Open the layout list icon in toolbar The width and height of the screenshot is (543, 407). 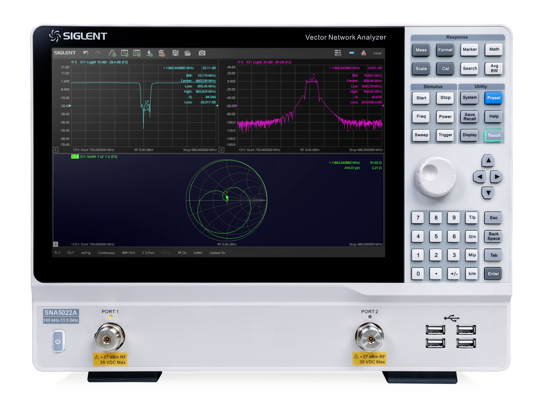coord(338,53)
